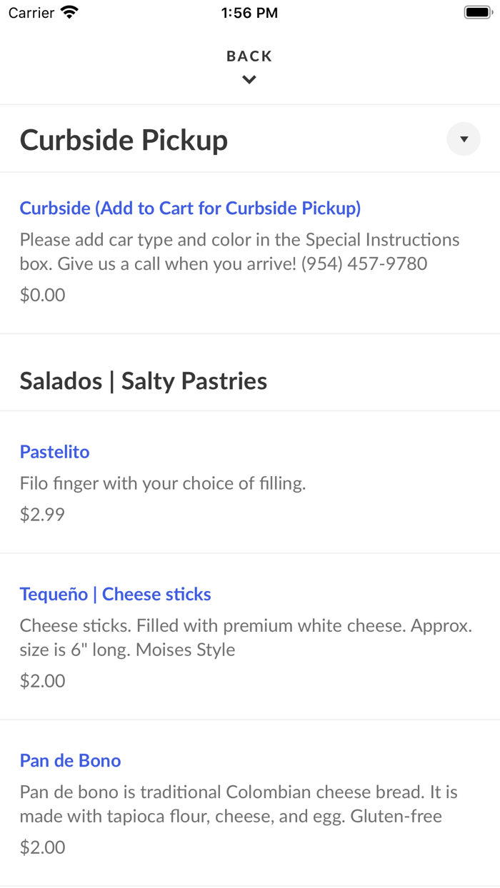Click the Curbside Pickup heading

[123, 140]
